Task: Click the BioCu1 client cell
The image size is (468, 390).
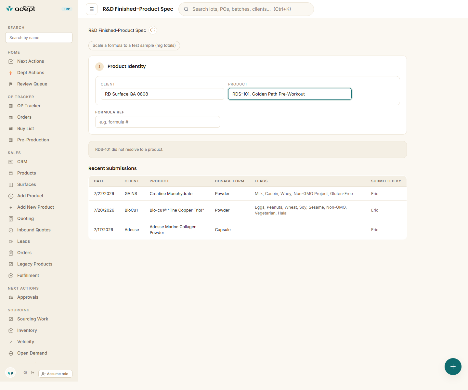Action: [x=131, y=210]
